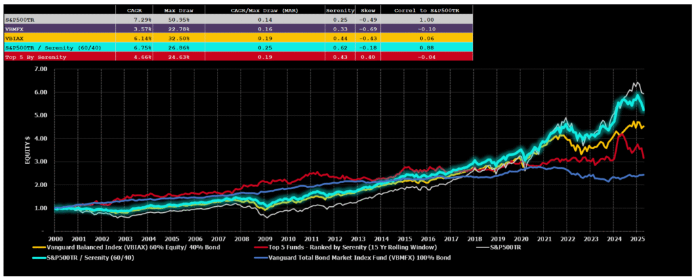The height and width of the screenshot is (278, 694).
Task: Select the purple VBMFX table row name
Action: coord(16,29)
